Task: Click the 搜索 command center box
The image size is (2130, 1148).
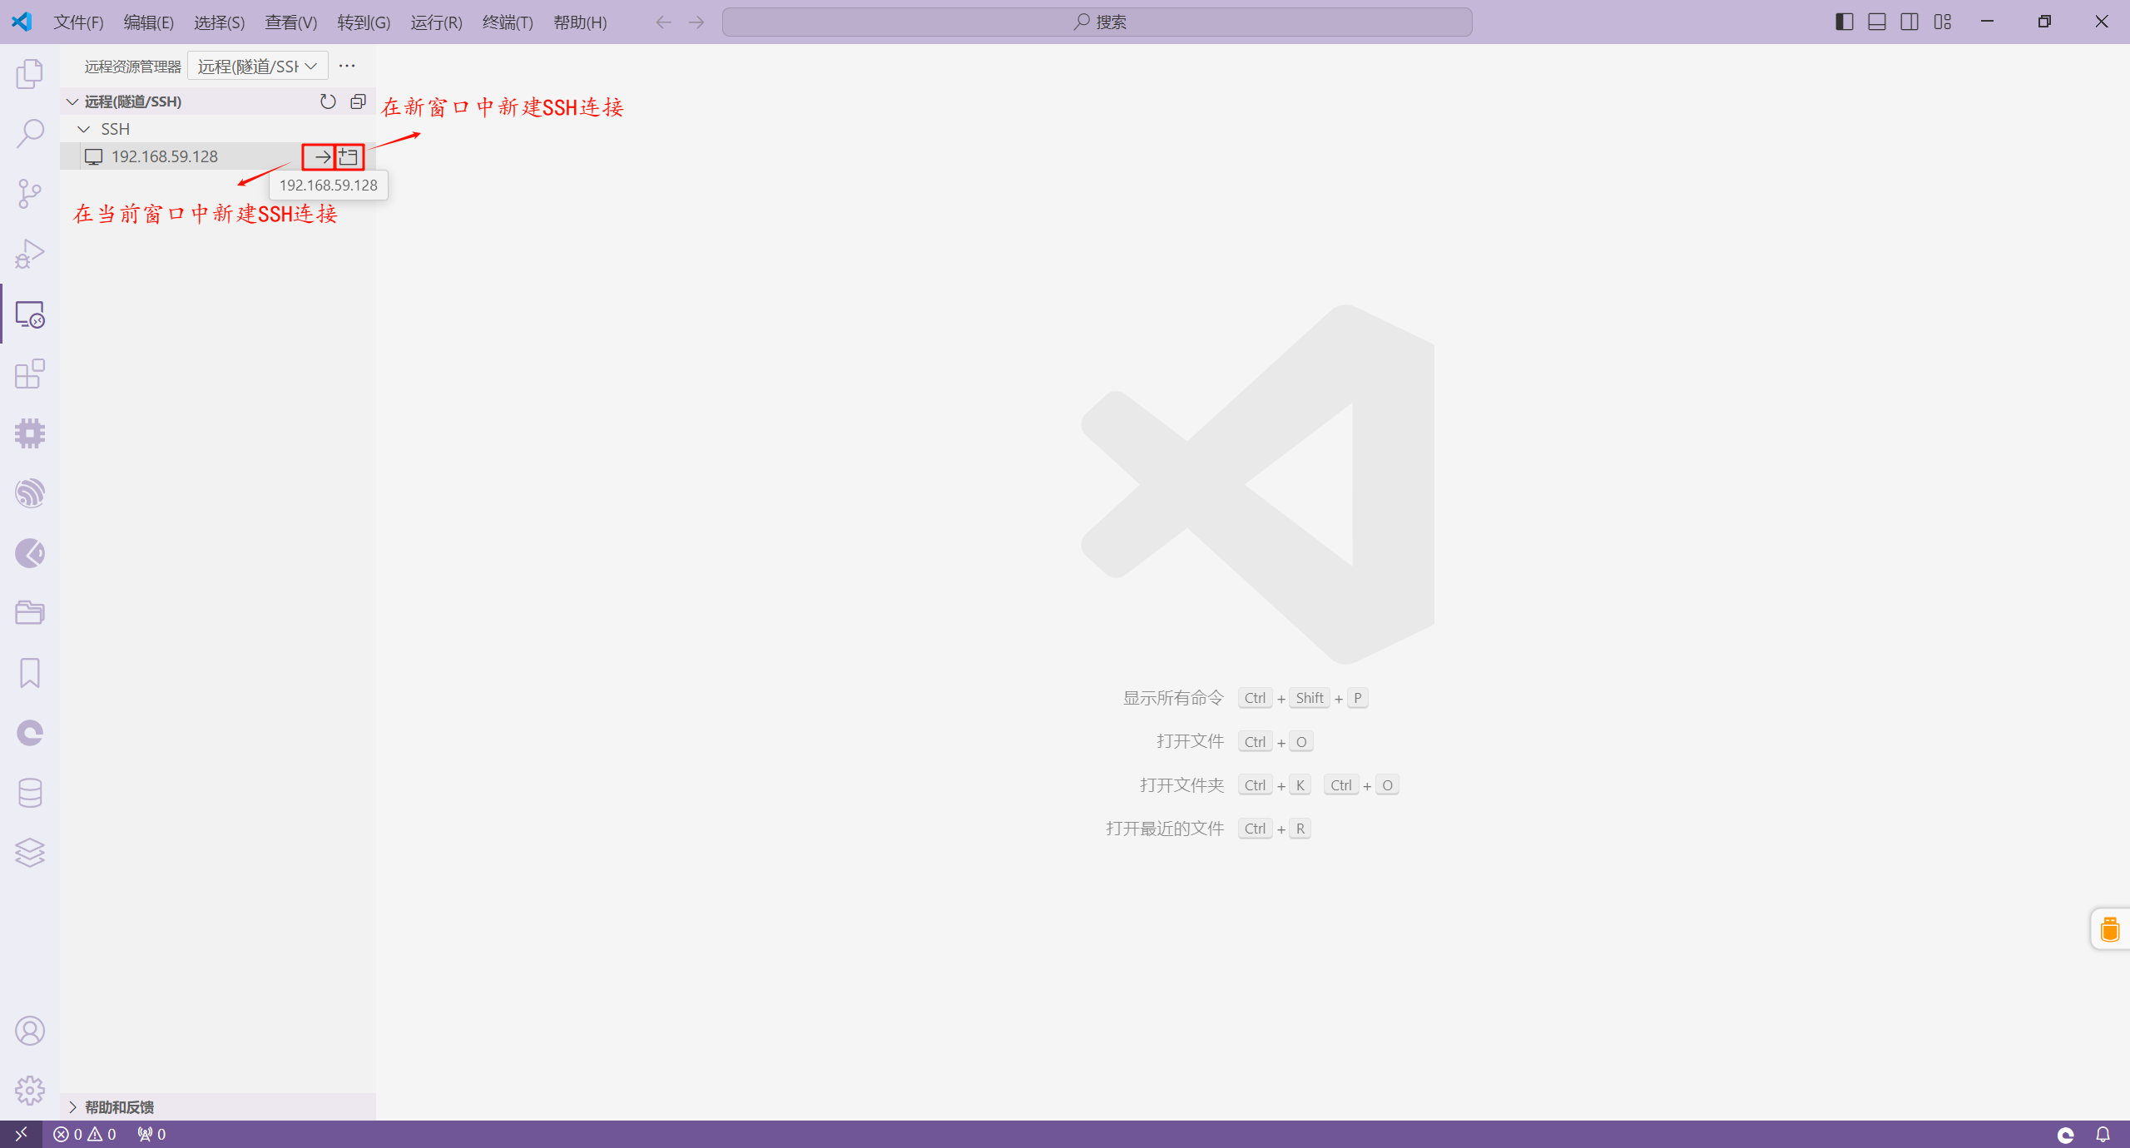Action: coord(1097,22)
